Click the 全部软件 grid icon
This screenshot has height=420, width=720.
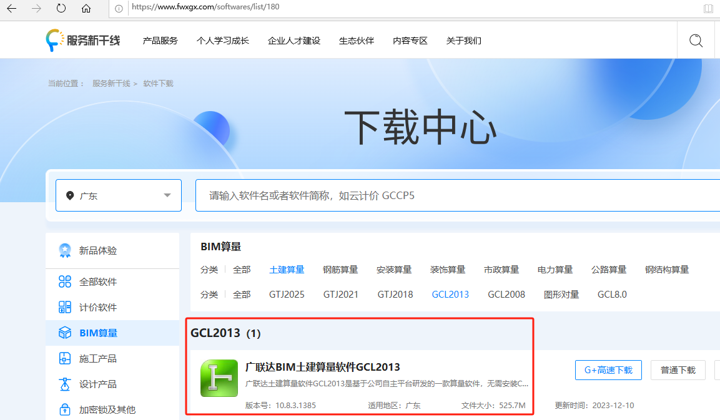(x=65, y=281)
